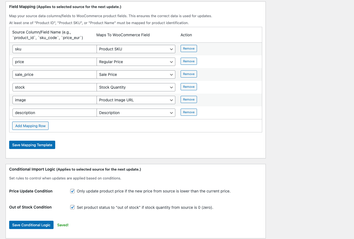Open the Regular Price field dropdown
Viewport: 354px width, 239px height.
[x=136, y=62]
